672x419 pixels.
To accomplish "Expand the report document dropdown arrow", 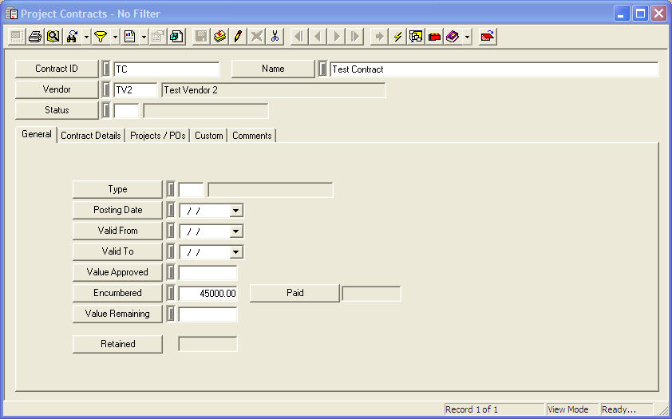I will (144, 37).
